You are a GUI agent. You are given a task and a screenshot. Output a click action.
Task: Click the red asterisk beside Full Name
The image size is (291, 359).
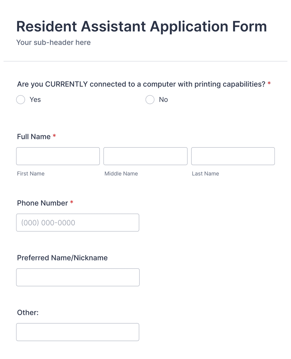click(x=54, y=136)
